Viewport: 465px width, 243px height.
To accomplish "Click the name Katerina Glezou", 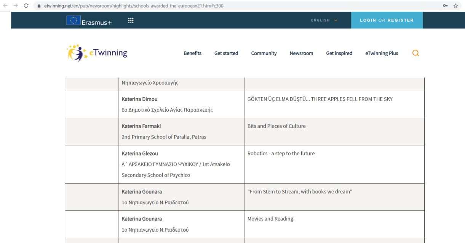I will (x=139, y=154).
